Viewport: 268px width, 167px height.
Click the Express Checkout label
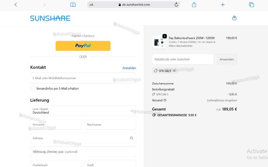tap(83, 36)
